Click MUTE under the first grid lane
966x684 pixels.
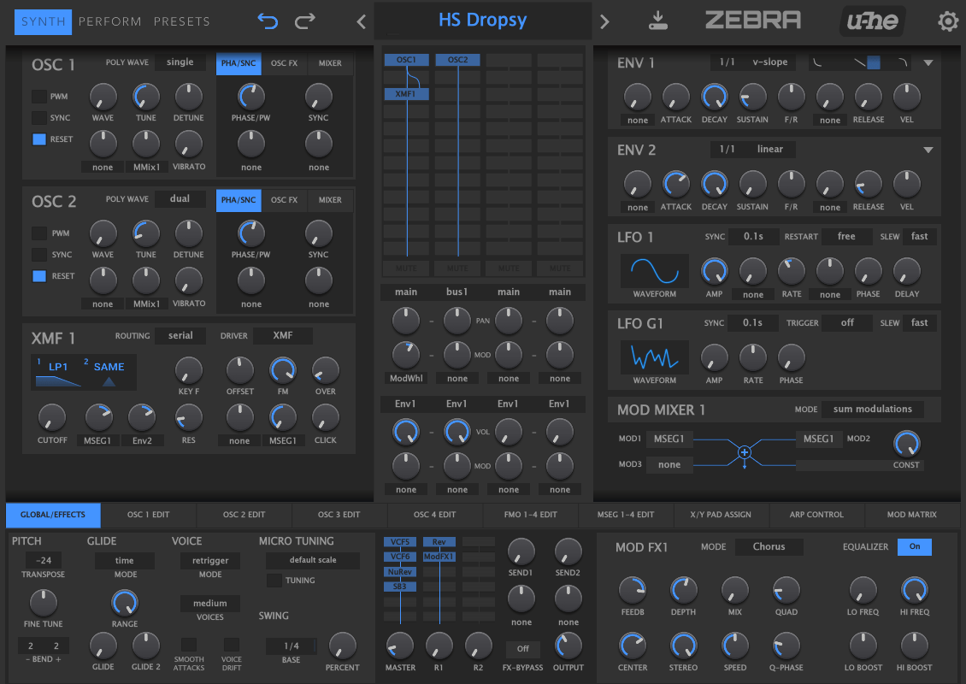pyautogui.click(x=406, y=268)
